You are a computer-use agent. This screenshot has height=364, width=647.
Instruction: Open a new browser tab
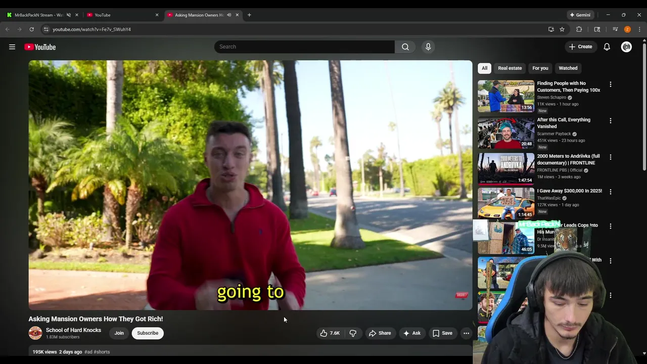[x=249, y=15]
